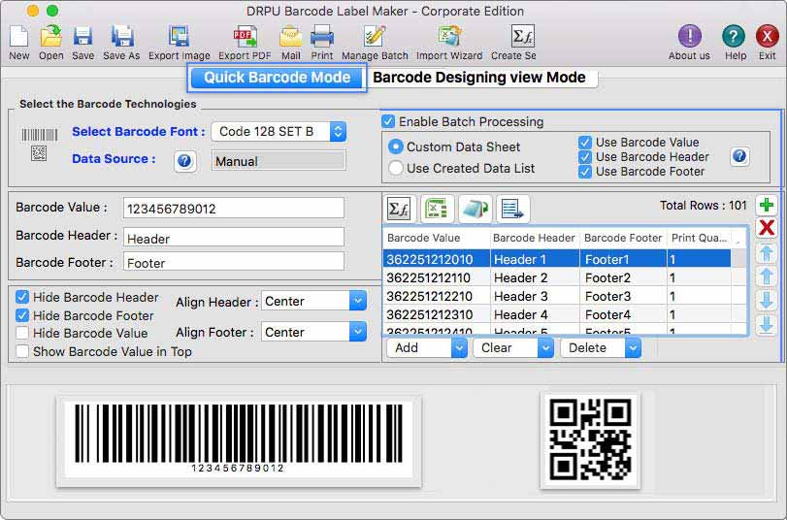The width and height of the screenshot is (787, 520).
Task: Click the Print Quantity column header
Action: click(699, 238)
